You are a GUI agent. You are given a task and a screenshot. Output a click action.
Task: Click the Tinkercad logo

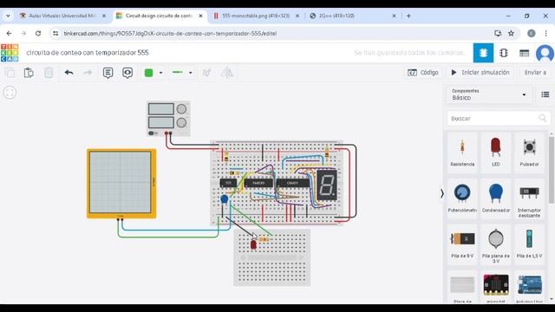(x=10, y=53)
